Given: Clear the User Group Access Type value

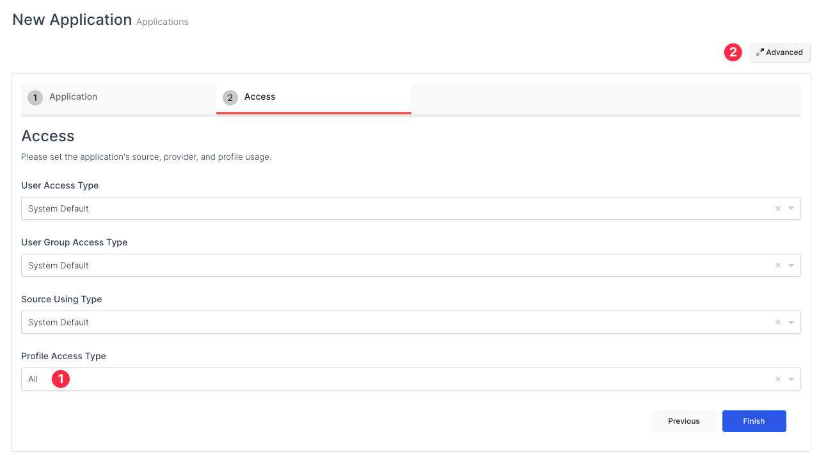Looking at the screenshot, I should pyautogui.click(x=777, y=265).
